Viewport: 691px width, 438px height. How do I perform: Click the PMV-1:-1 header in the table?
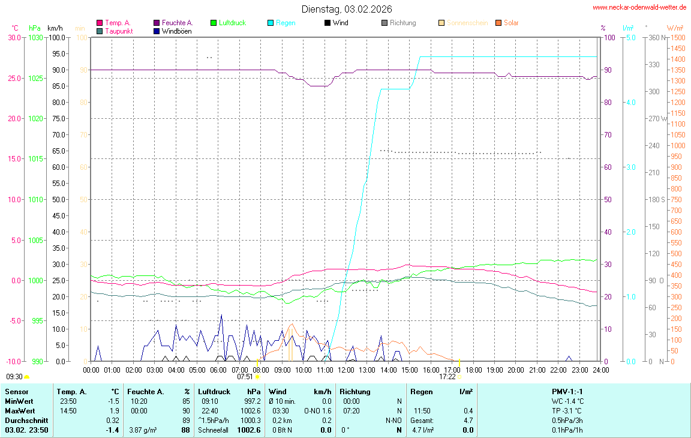pos(567,391)
